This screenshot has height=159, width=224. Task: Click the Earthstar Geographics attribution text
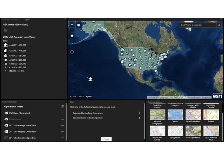coord(158,98)
